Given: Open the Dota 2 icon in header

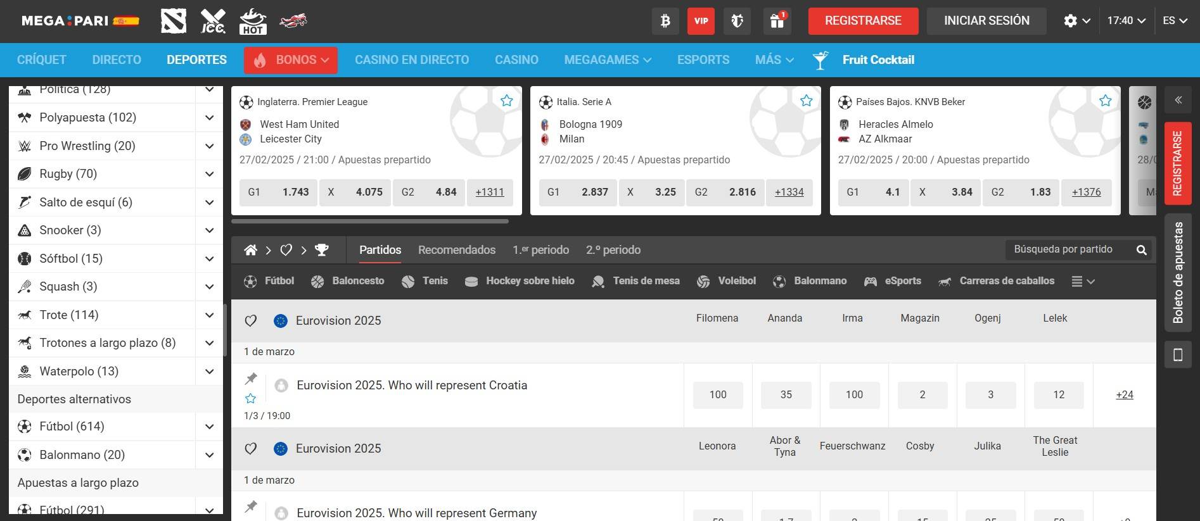Looking at the screenshot, I should (174, 21).
